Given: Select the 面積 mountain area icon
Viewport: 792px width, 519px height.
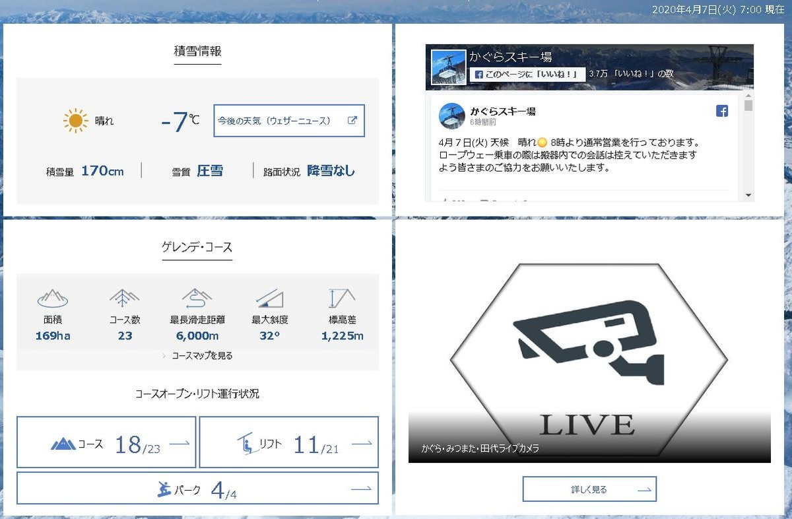Looking at the screenshot, I should [x=51, y=298].
